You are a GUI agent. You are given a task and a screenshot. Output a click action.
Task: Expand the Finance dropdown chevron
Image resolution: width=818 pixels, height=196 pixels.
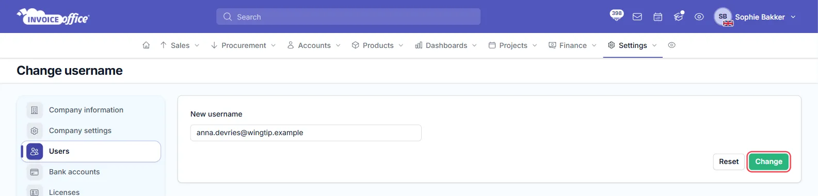coord(594,45)
